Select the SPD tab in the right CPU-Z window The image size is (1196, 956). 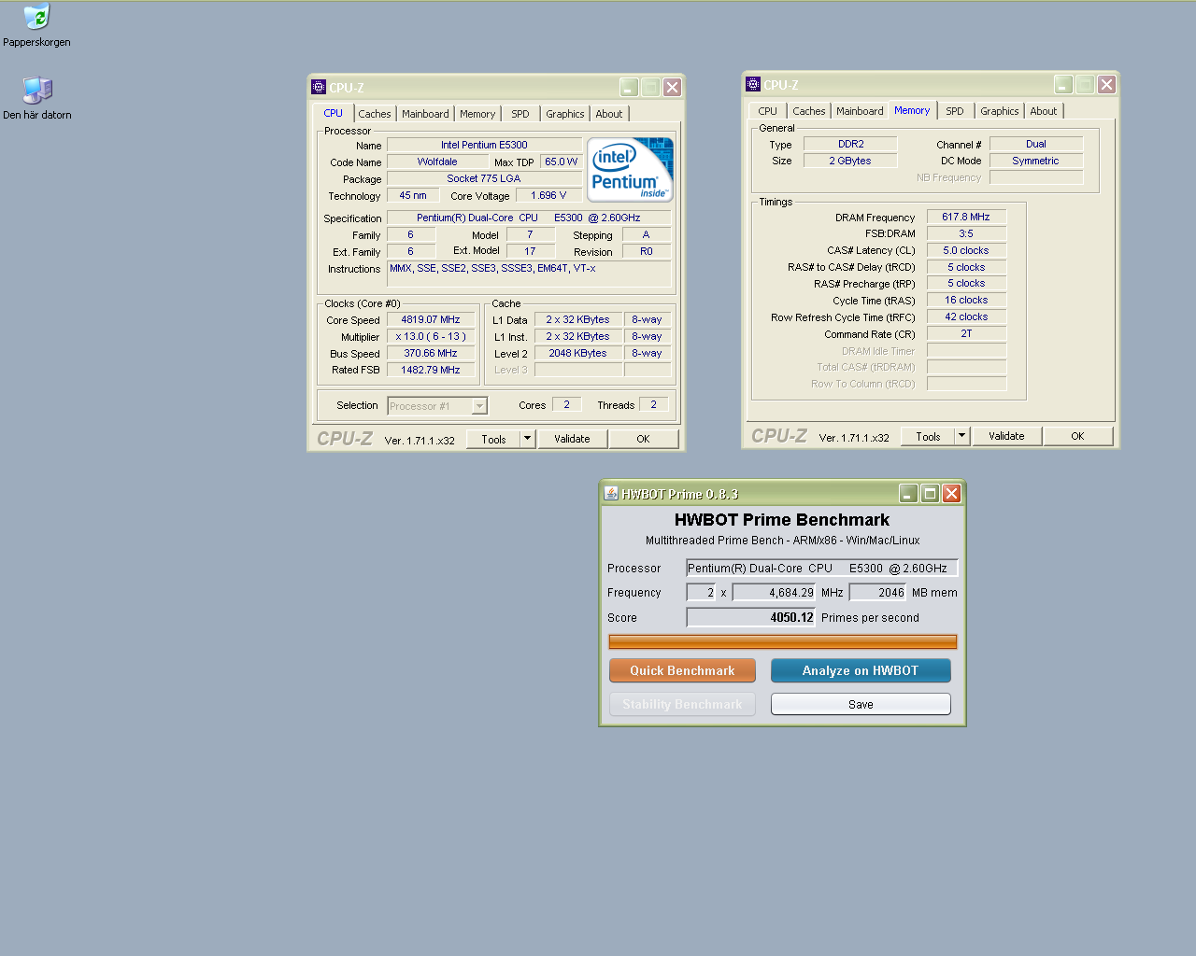[955, 111]
